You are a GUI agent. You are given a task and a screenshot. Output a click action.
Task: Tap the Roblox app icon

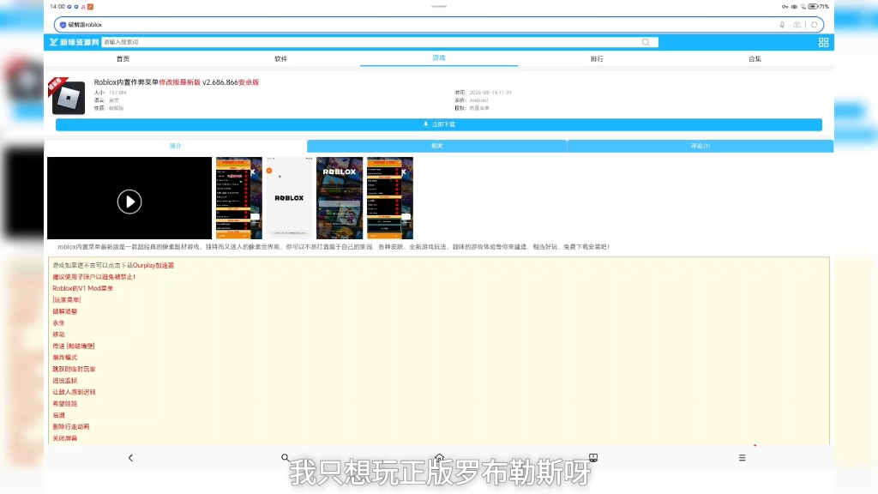point(69,98)
